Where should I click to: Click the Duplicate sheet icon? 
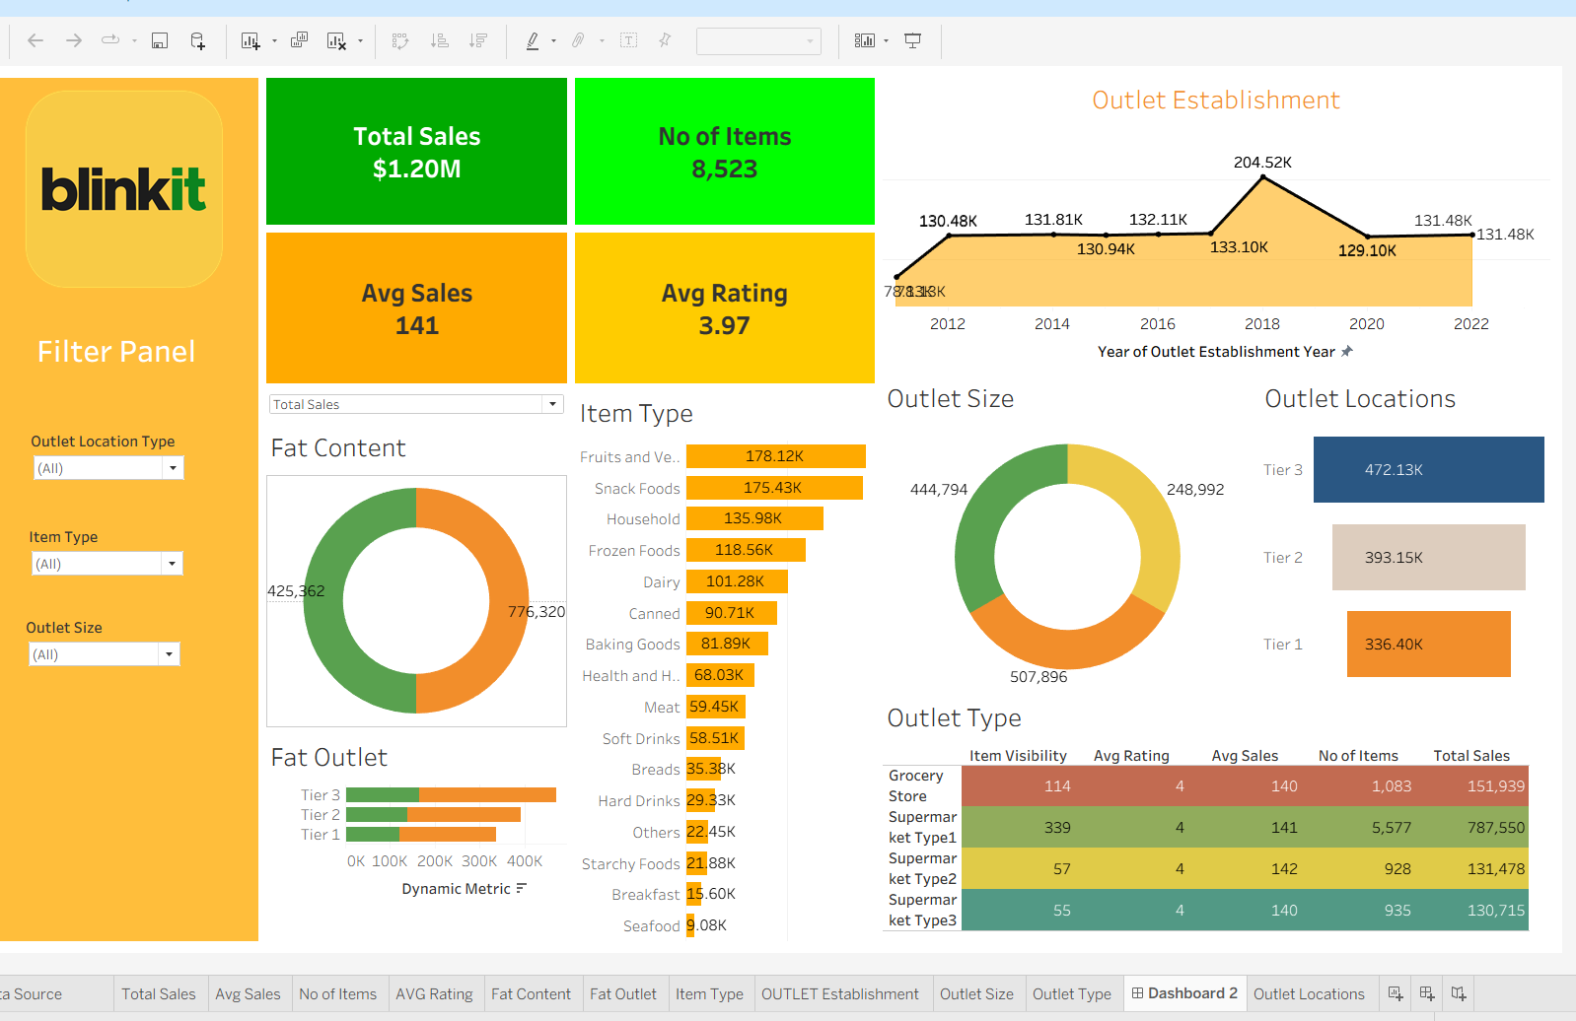pyautogui.click(x=299, y=40)
